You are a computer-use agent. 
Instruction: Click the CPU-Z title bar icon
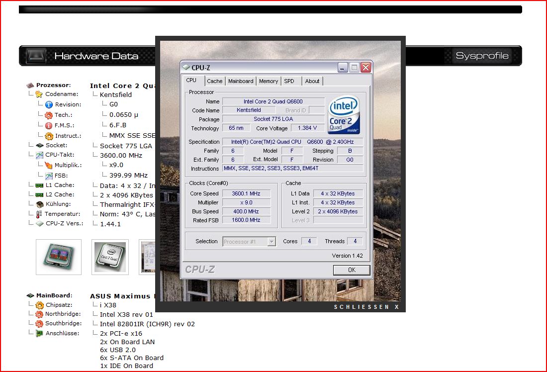(186, 67)
